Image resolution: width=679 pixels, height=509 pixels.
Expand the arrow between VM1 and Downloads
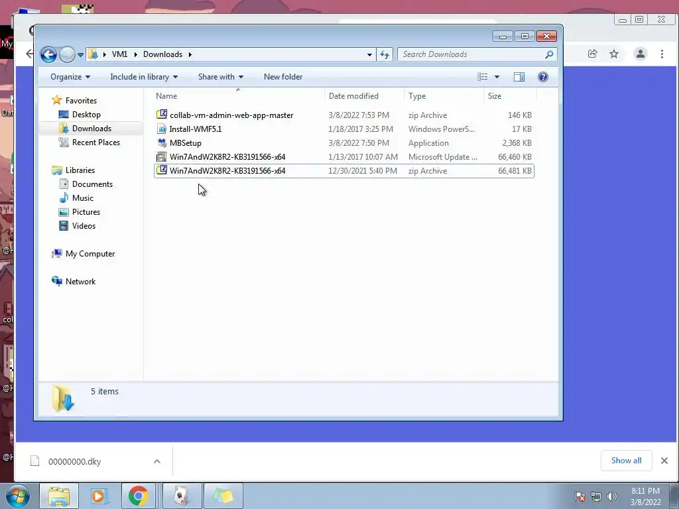(135, 54)
